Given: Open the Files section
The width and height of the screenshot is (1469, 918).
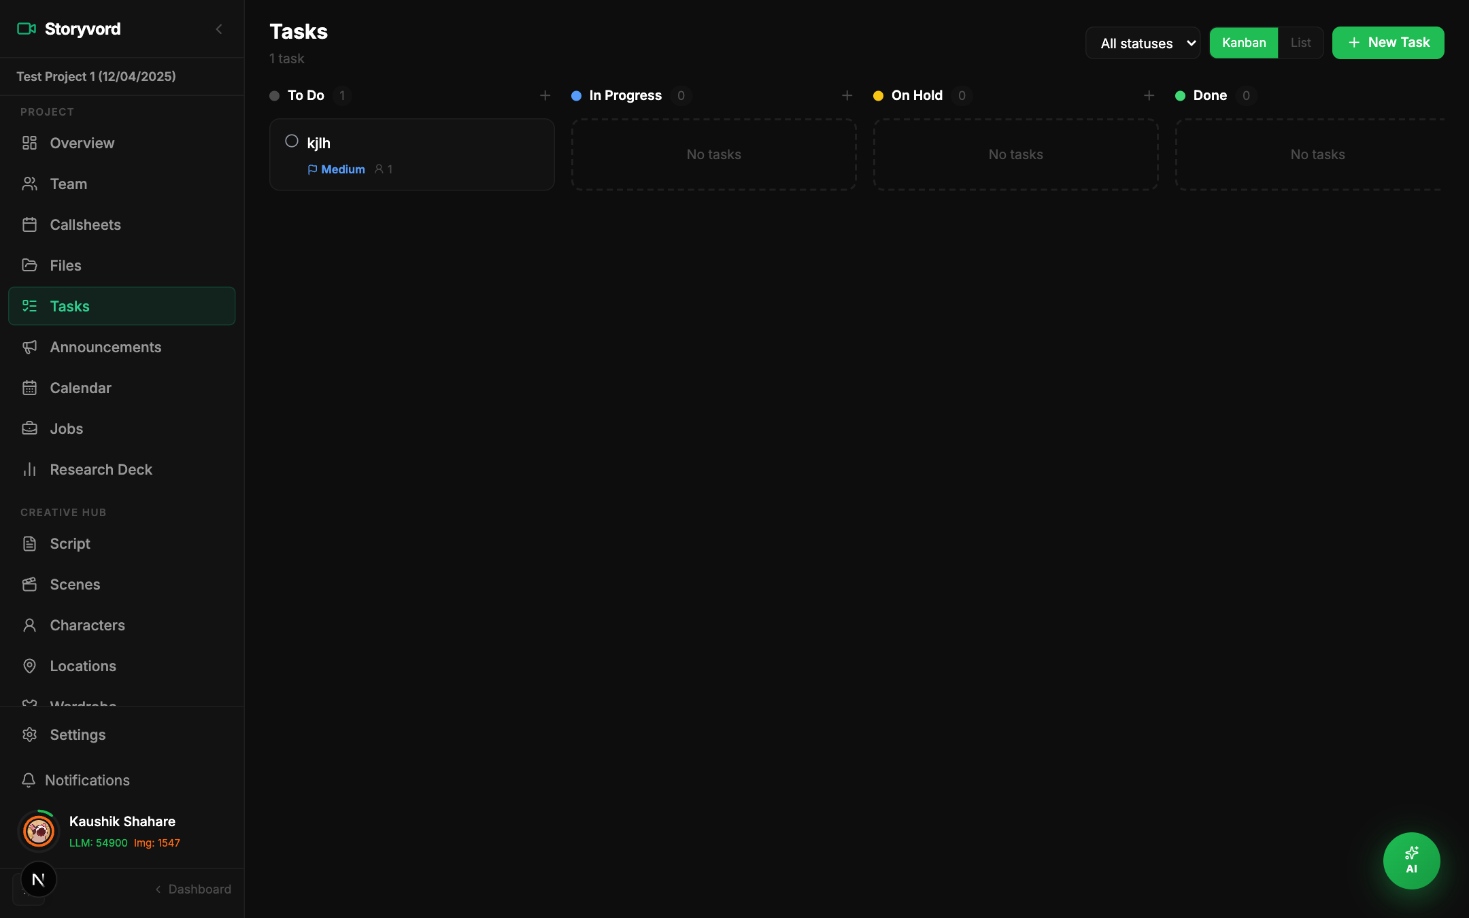Looking at the screenshot, I should coord(122,265).
